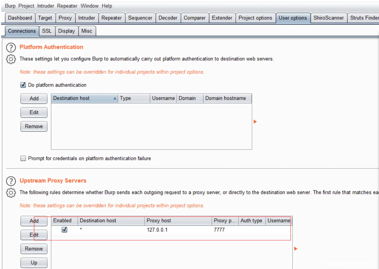Open the Upstream Proxy Servers gear icon
Viewport: 379px width, 269px height.
[11, 193]
